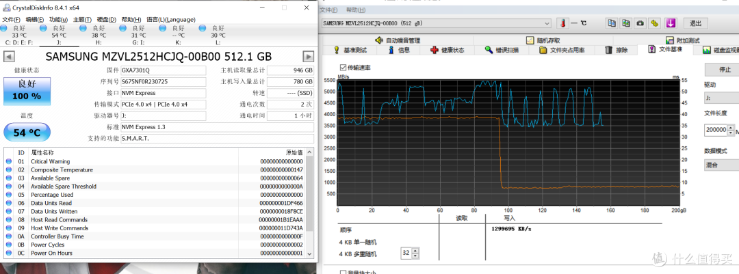This screenshot has width=739, height=274.
Task: Open the 主题(T) menu
Action: (83, 19)
